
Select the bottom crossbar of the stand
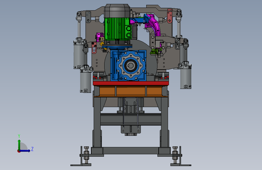[x=131, y=151]
